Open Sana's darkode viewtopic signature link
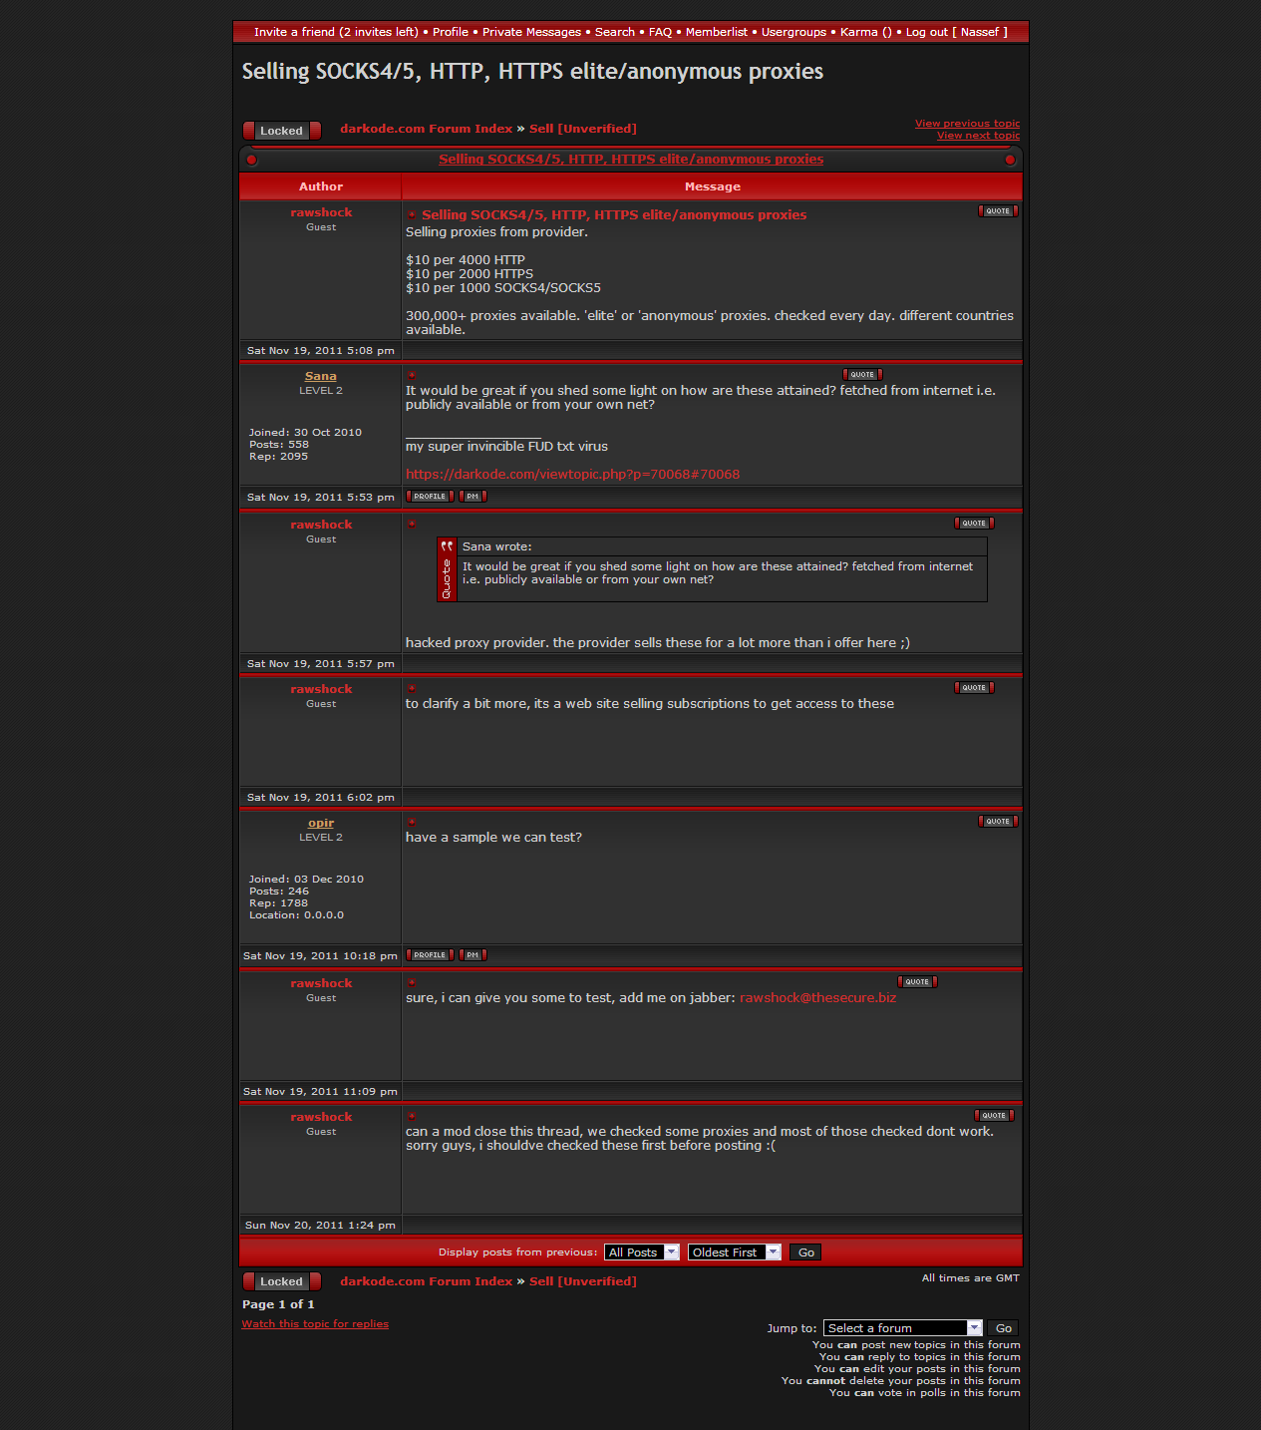The image size is (1261, 1430). pyautogui.click(x=572, y=475)
